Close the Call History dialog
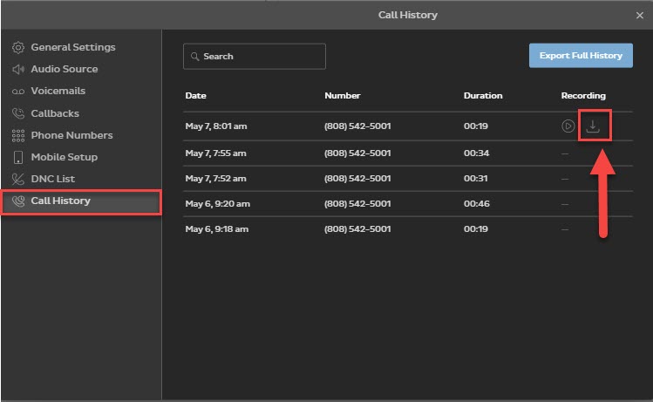The image size is (653, 402). click(639, 15)
